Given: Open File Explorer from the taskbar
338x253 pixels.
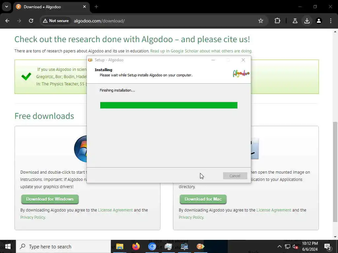Looking at the screenshot, I should coord(119,246).
